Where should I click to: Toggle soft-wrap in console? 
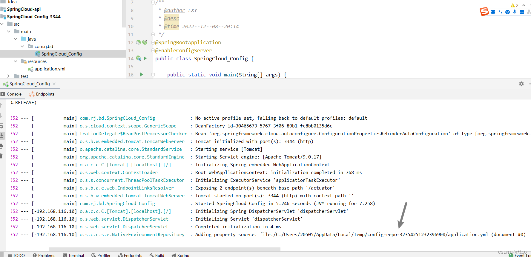(1, 126)
